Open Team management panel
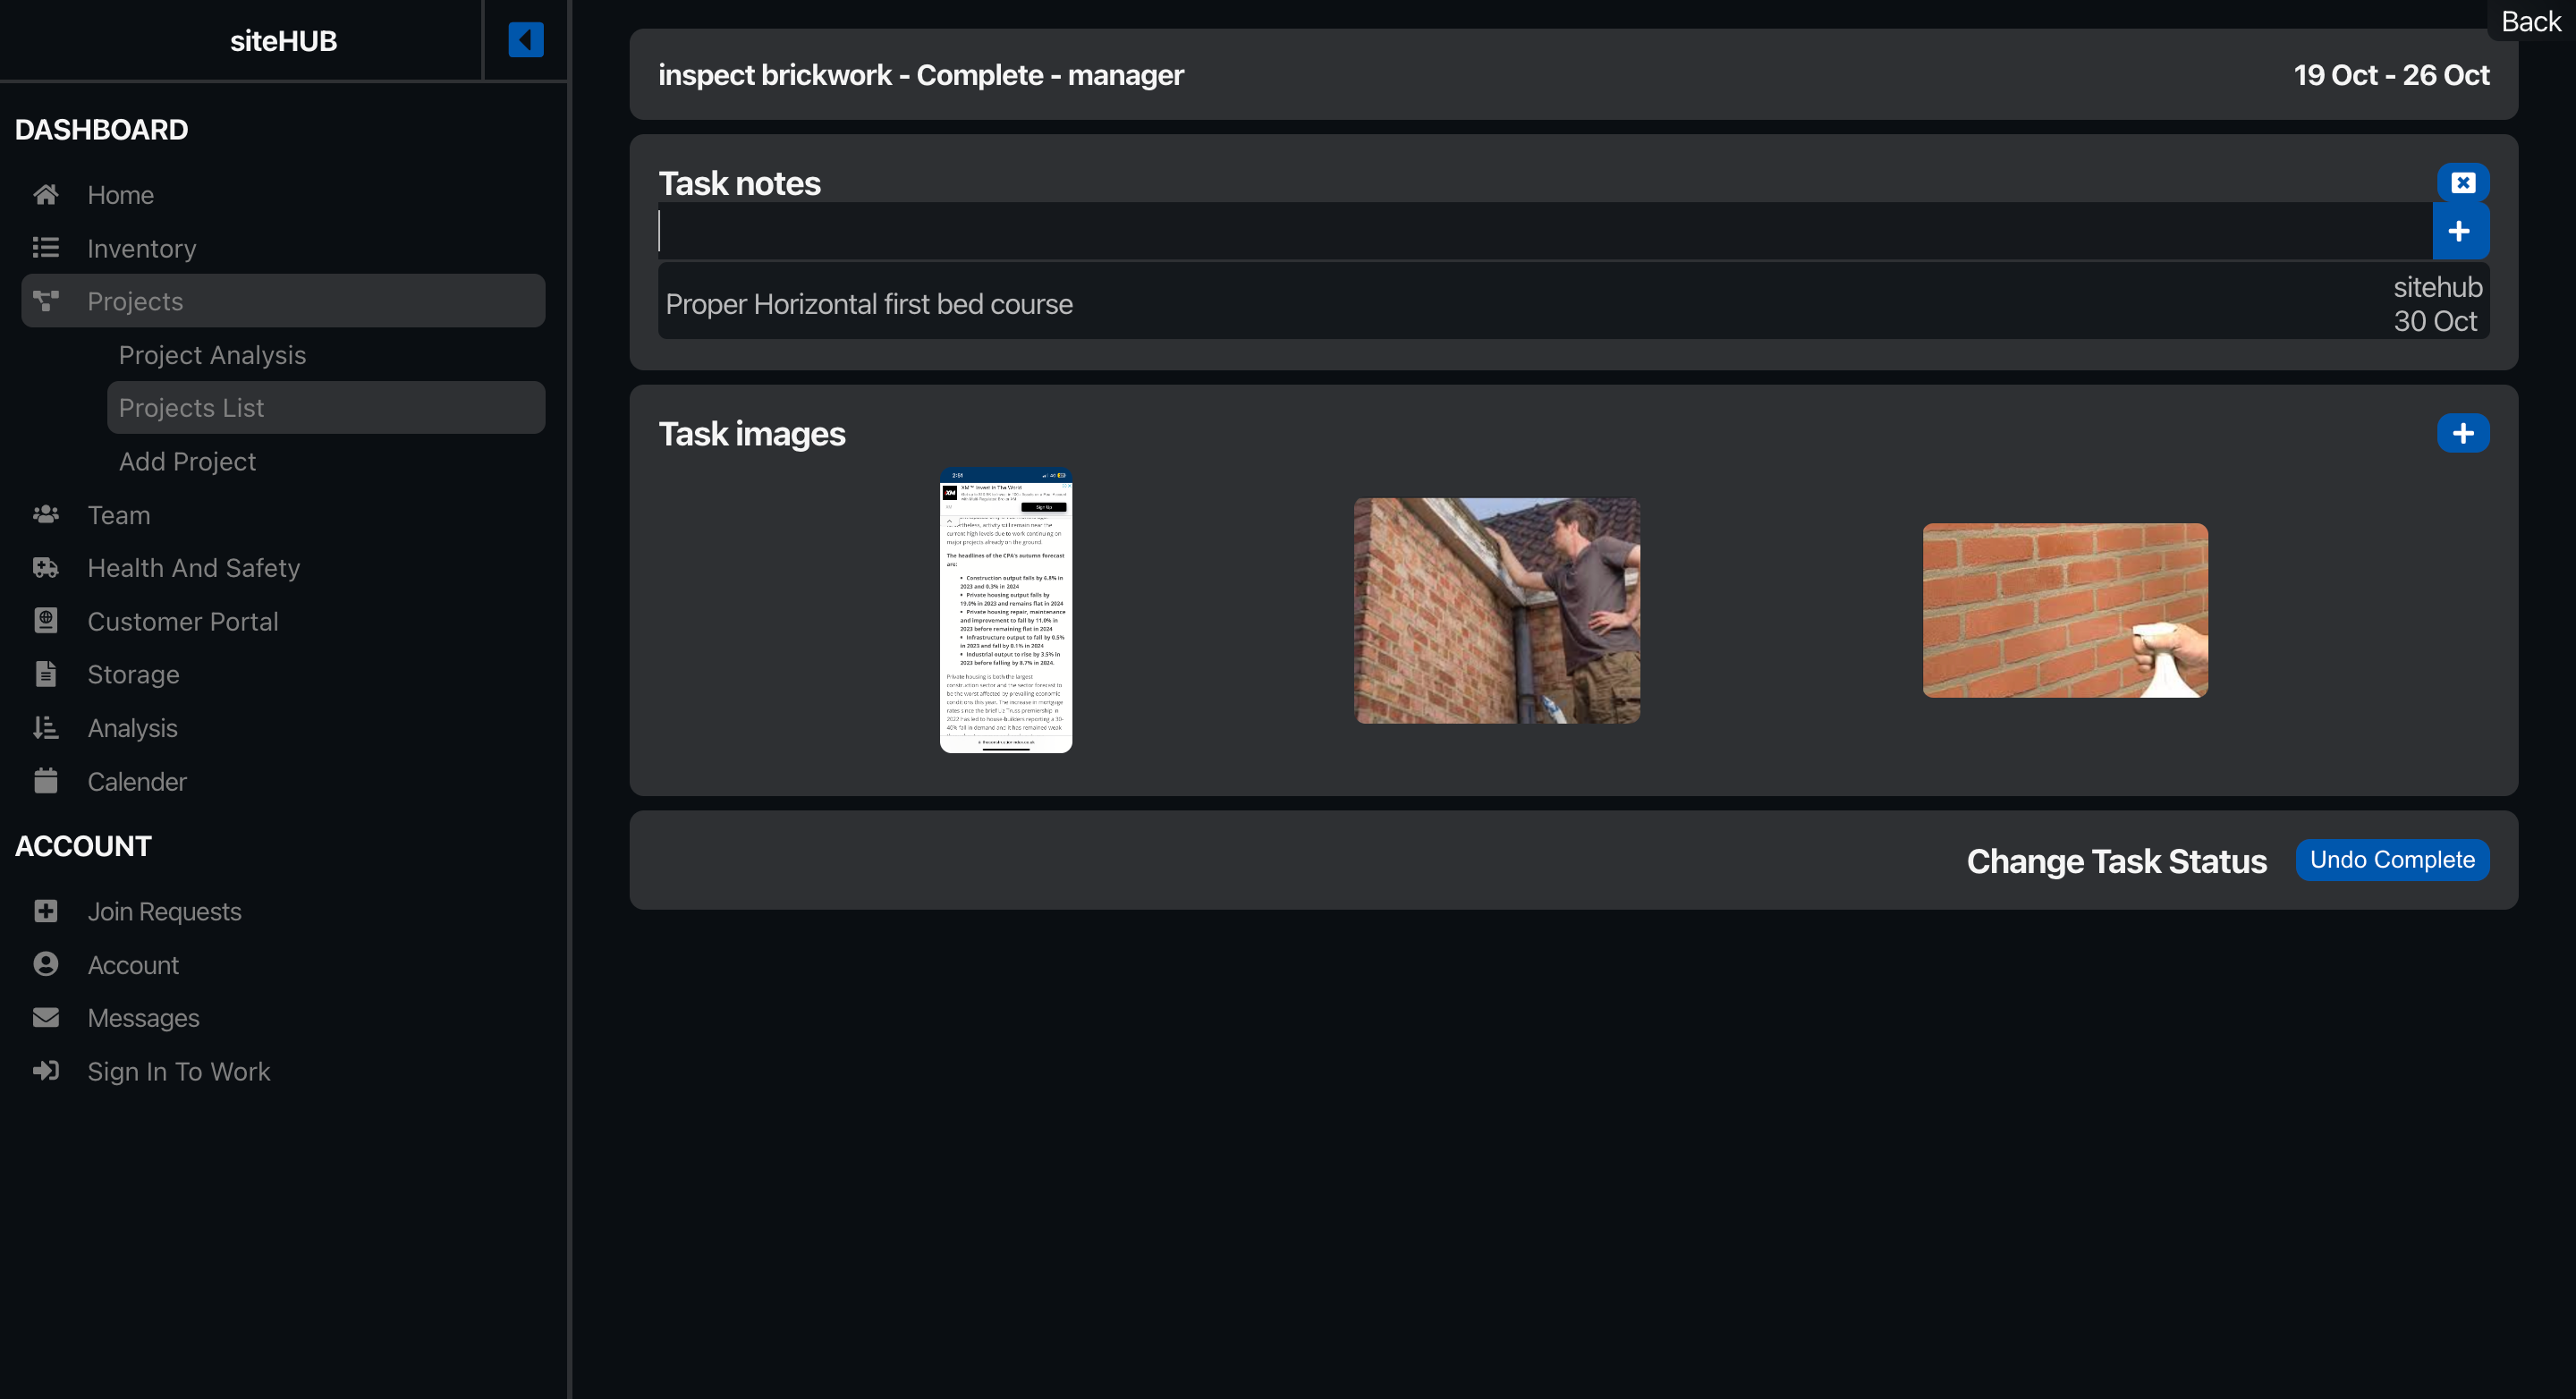The height and width of the screenshot is (1399, 2576). (119, 513)
